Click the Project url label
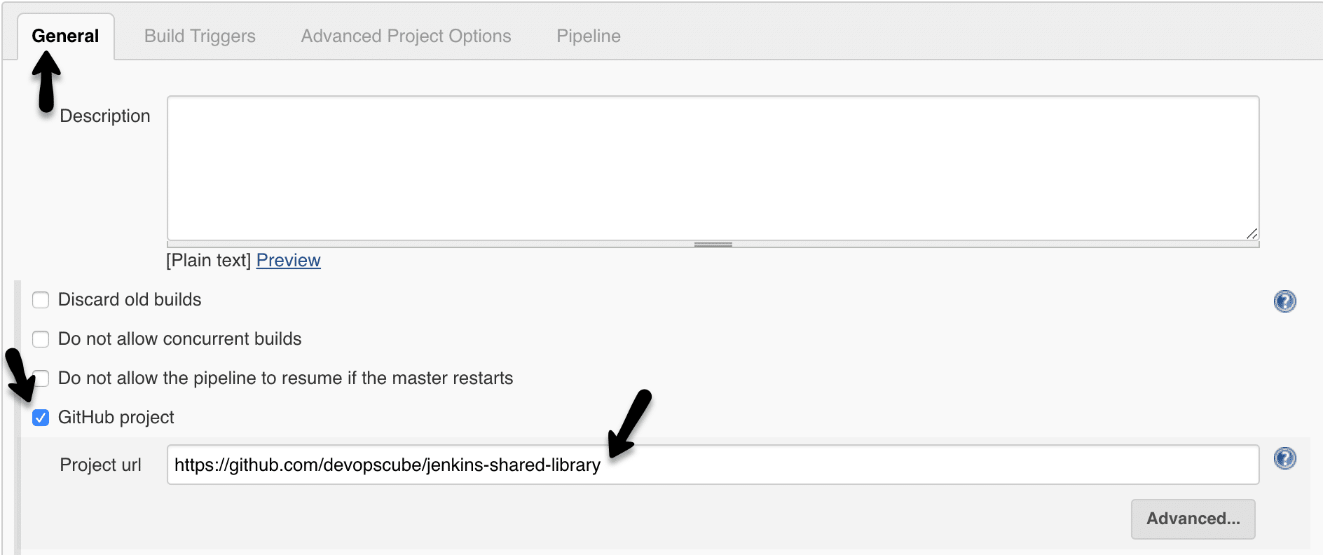 pos(100,464)
